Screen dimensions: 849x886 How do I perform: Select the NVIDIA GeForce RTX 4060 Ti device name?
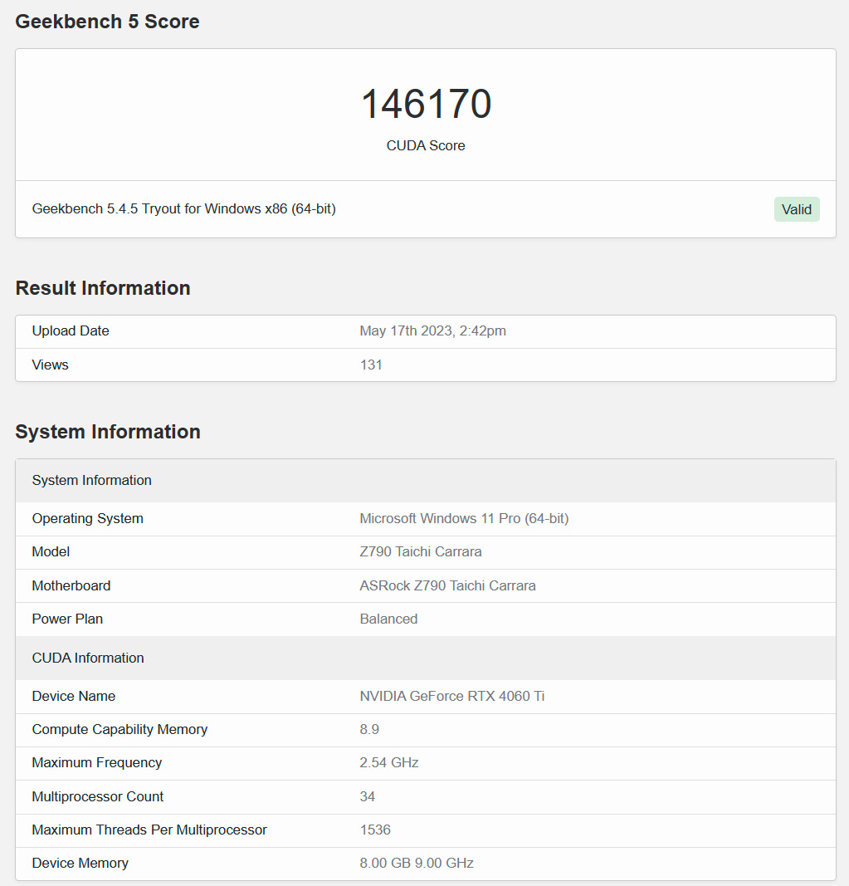452,697
